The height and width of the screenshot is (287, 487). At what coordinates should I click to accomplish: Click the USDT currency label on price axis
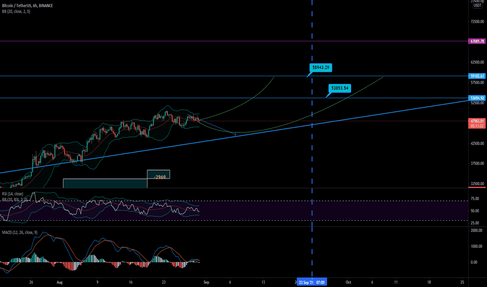(x=478, y=6)
